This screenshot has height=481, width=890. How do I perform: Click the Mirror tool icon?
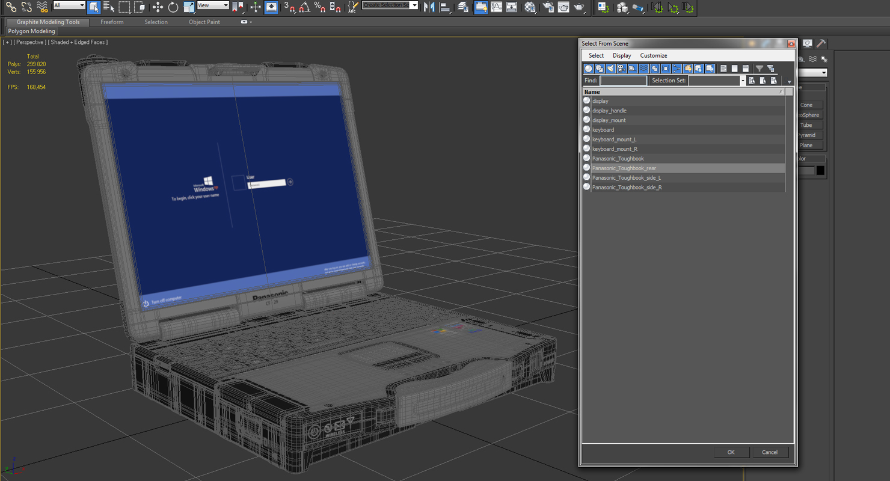click(429, 7)
